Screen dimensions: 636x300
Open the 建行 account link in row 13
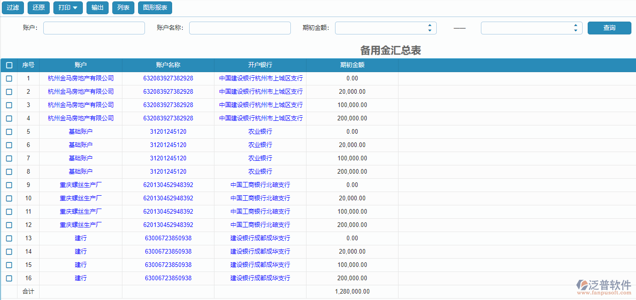81,238
